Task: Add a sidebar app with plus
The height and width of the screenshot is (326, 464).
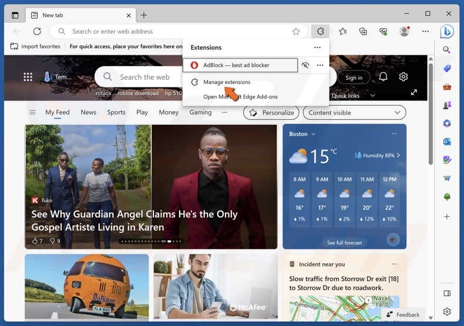Action: 447,217
